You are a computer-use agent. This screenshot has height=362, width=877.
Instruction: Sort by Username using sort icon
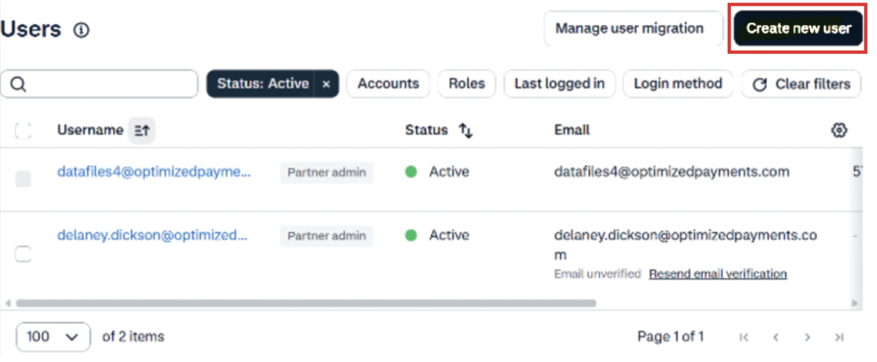(x=142, y=130)
